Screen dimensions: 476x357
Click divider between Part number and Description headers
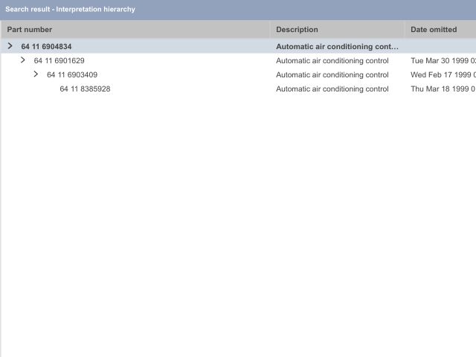pyautogui.click(x=270, y=30)
